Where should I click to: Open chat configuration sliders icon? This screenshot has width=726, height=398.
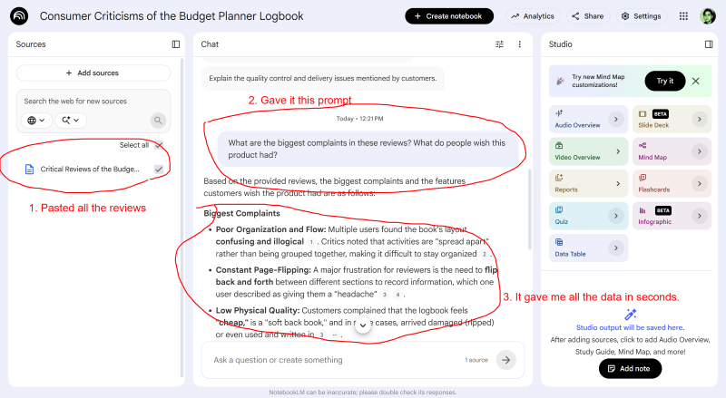pyautogui.click(x=500, y=44)
